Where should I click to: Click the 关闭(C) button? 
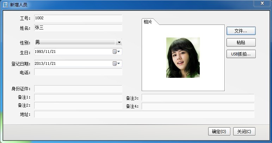coord(244,131)
